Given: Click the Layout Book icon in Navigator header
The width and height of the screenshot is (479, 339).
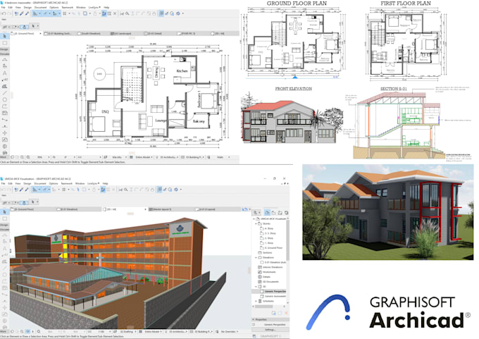Looking at the screenshot, I should pyautogui.click(x=280, y=212).
